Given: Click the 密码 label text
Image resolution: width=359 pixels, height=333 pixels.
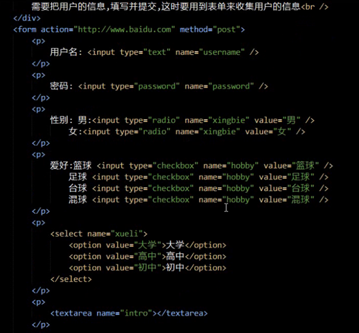Looking at the screenshot, I should click(59, 86).
